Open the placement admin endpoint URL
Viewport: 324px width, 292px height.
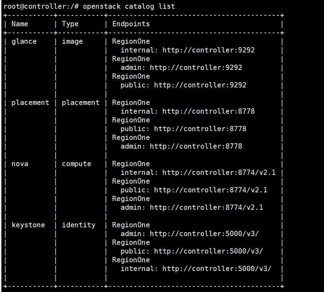tap(196, 146)
